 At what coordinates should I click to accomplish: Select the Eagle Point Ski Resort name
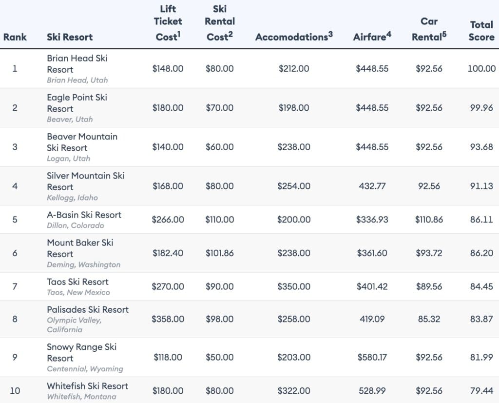pyautogui.click(x=77, y=103)
